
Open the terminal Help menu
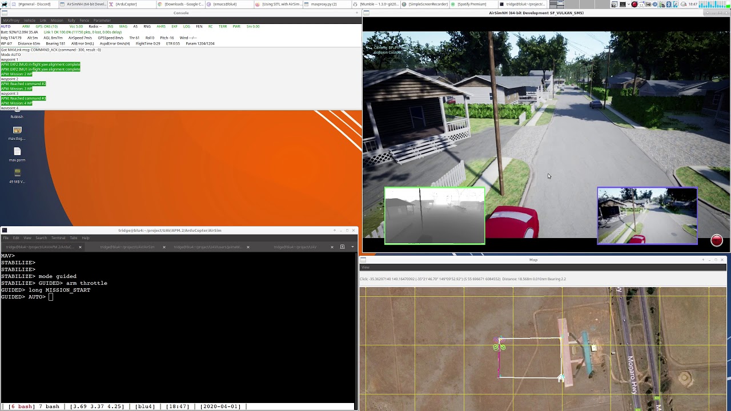85,238
